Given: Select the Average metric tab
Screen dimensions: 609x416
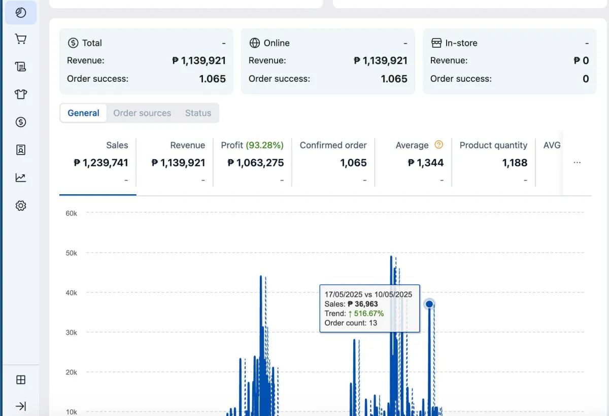Looking at the screenshot, I should (413, 162).
